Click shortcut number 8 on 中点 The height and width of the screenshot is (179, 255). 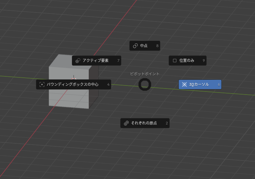[157, 46]
